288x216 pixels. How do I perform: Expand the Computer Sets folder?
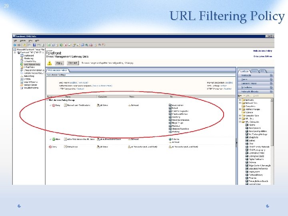click(x=240, y=116)
